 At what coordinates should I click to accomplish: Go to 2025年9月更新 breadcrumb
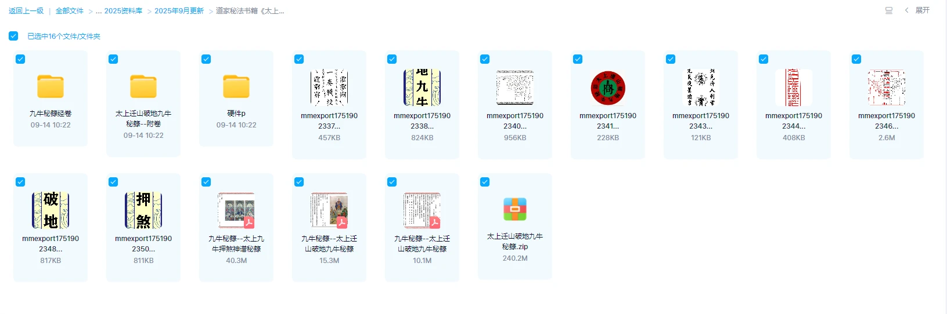pyautogui.click(x=179, y=11)
